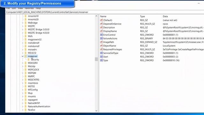The height and width of the screenshot is (115, 204).
Task: Expand the MSiSCSI key
Action: (x=23, y=53)
